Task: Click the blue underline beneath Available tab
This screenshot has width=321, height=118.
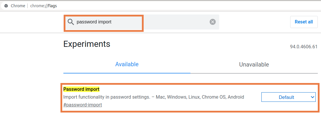Action: tap(127, 73)
